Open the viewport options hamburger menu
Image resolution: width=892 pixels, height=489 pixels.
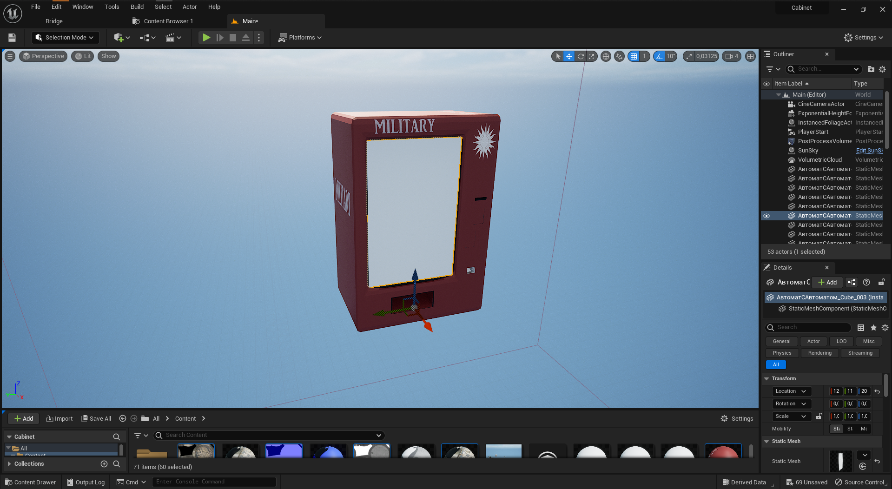point(10,56)
